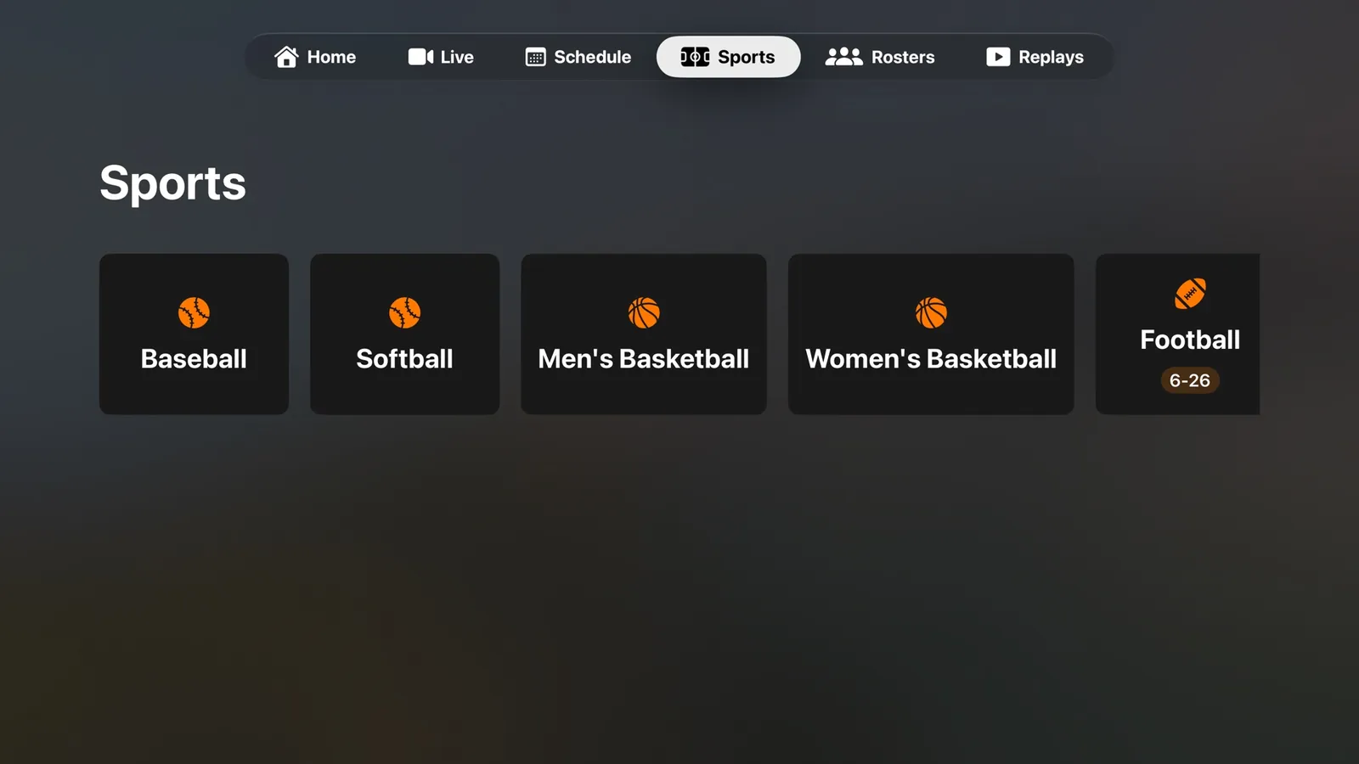Switch to the Live tab label

click(457, 57)
